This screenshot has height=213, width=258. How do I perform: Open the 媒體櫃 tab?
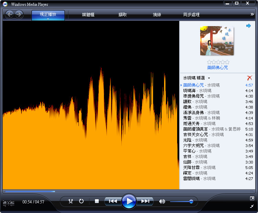coord(88,15)
